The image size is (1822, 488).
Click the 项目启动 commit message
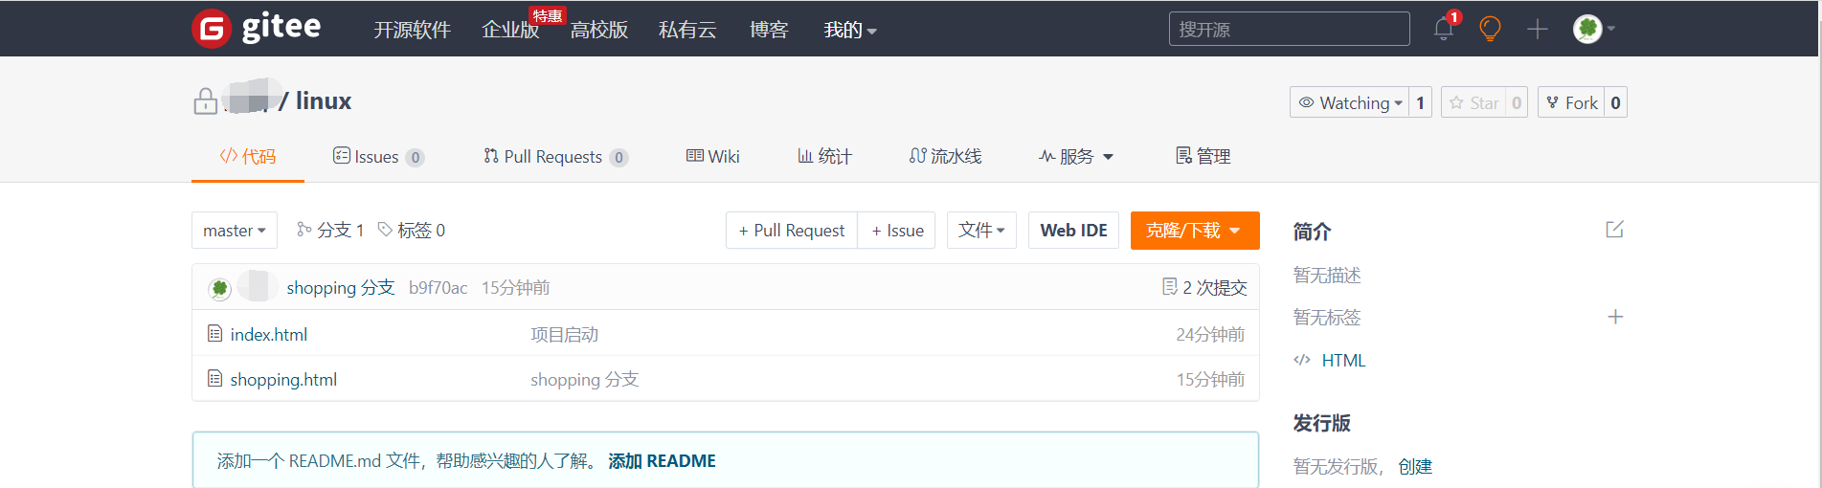coord(565,334)
